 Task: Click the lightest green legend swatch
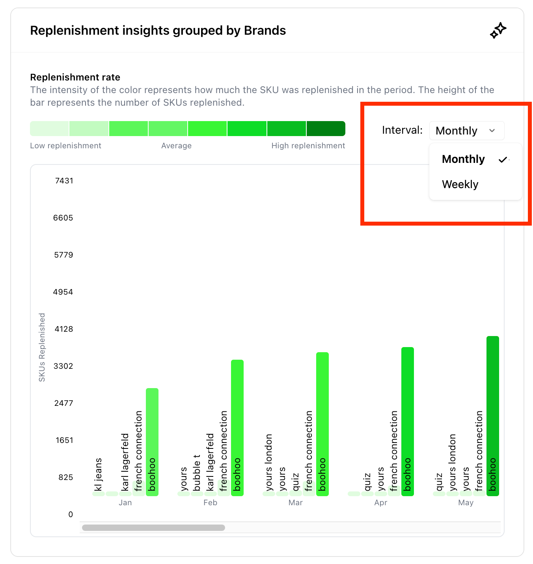pyautogui.click(x=49, y=129)
